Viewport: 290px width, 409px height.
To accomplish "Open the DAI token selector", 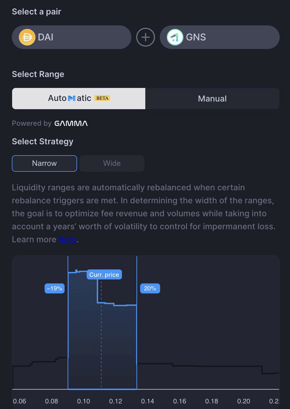I will 71,37.
